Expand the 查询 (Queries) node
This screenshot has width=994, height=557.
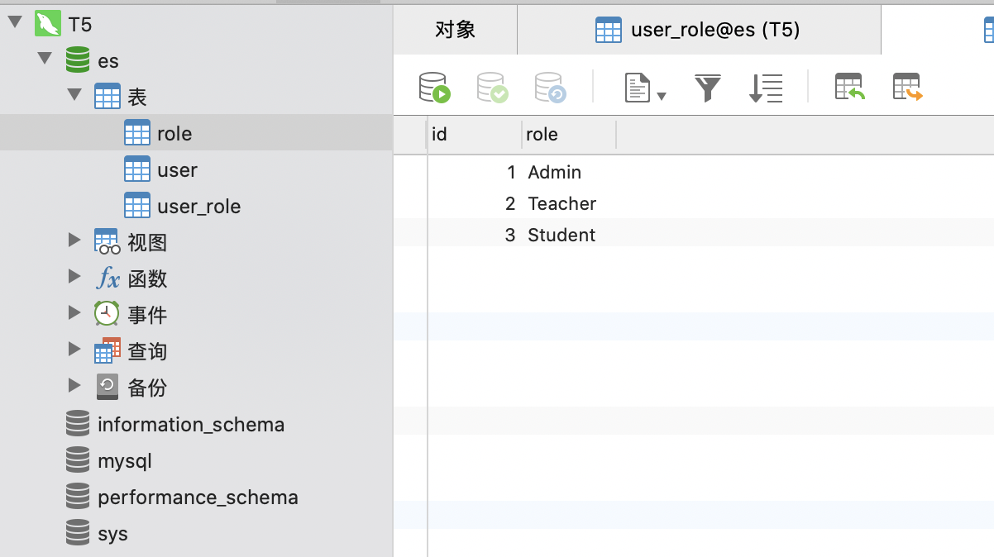click(x=74, y=350)
